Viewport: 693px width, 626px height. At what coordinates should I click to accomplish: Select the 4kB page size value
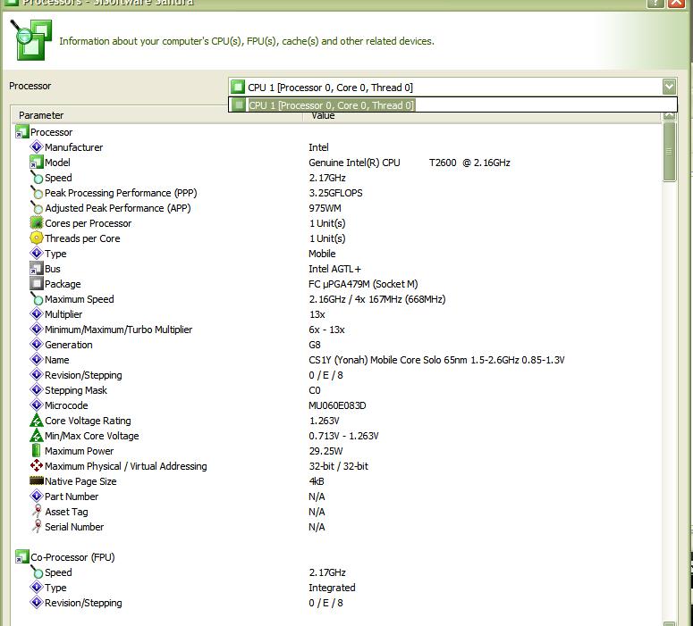point(317,481)
